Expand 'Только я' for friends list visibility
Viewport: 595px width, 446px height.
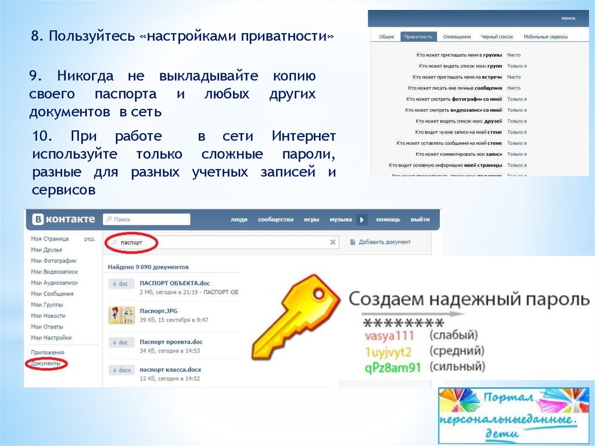[x=517, y=121]
